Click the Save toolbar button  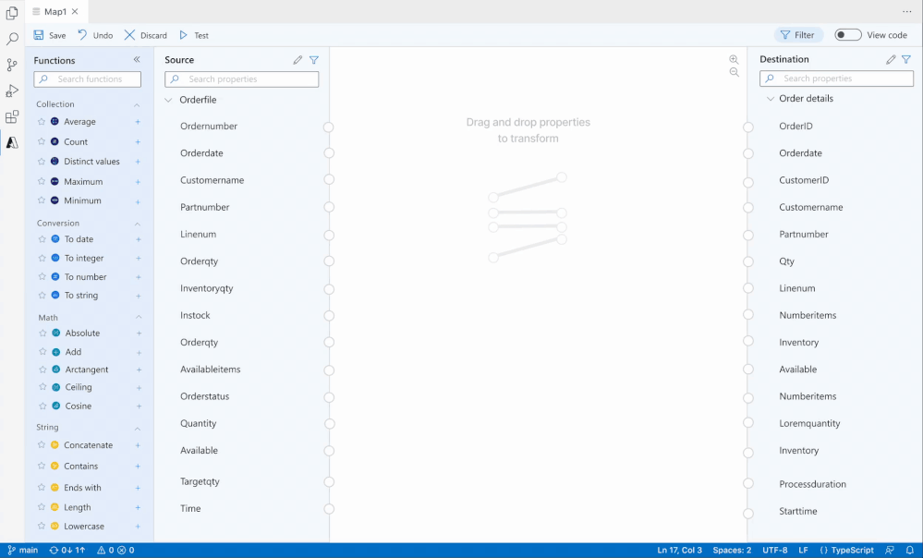point(50,35)
